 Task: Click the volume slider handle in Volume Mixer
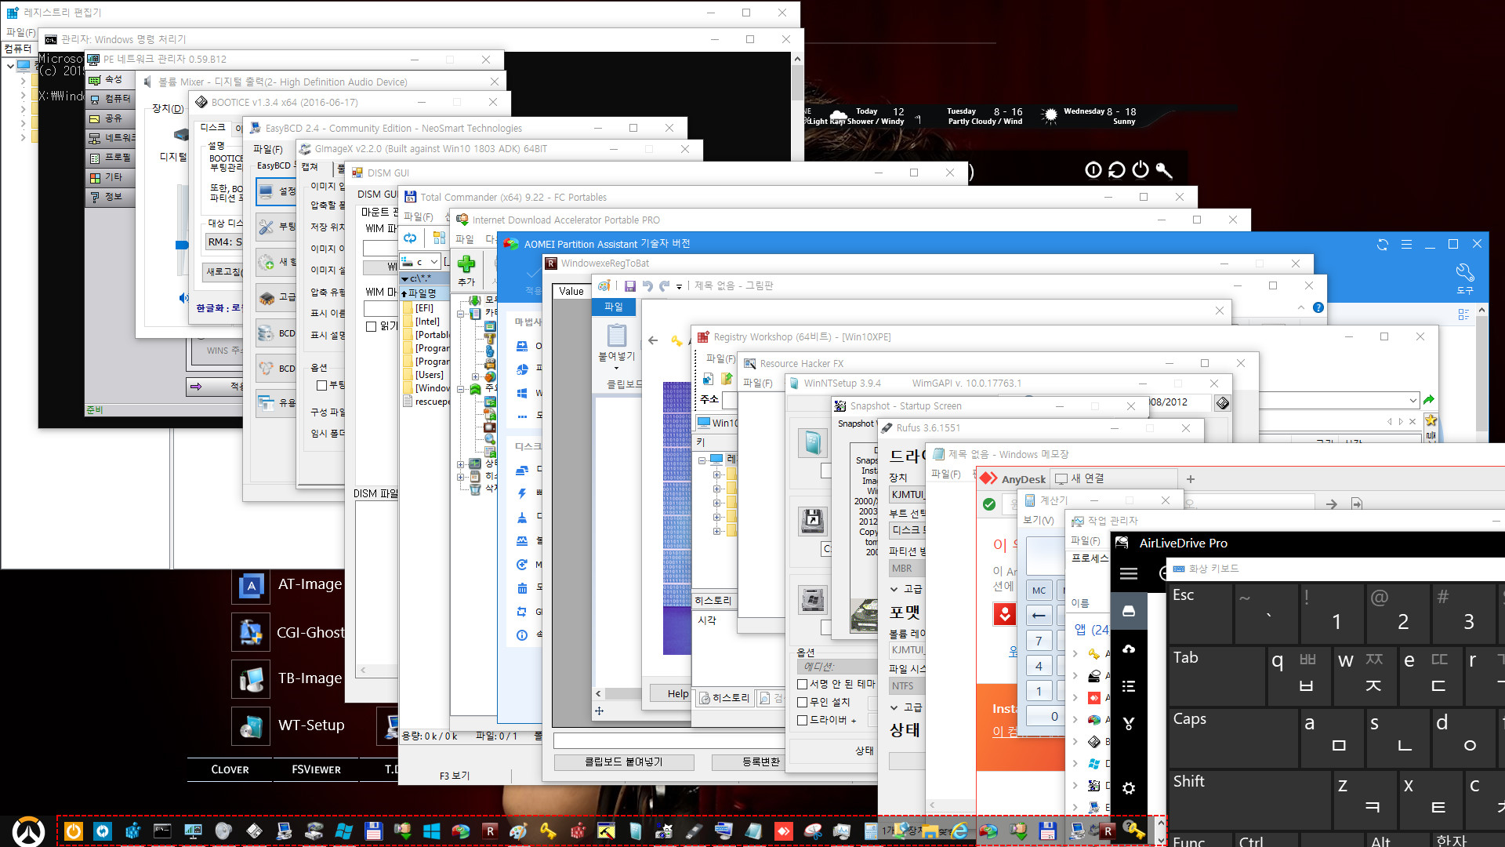click(182, 245)
